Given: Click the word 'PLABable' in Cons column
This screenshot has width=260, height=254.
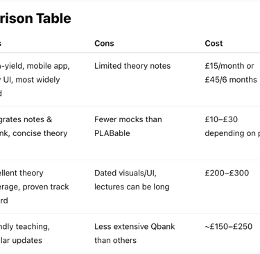Looking at the screenshot, I should coord(112,133).
